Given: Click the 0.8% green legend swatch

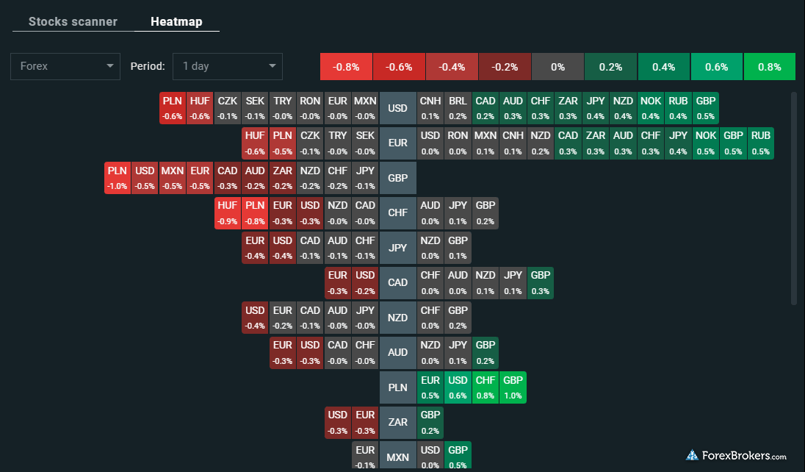Looking at the screenshot, I should click(x=769, y=67).
